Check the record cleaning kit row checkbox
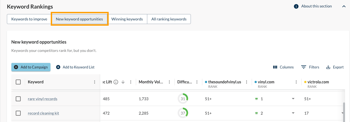Image resolution: width=350 pixels, height=122 pixels. point(18,113)
